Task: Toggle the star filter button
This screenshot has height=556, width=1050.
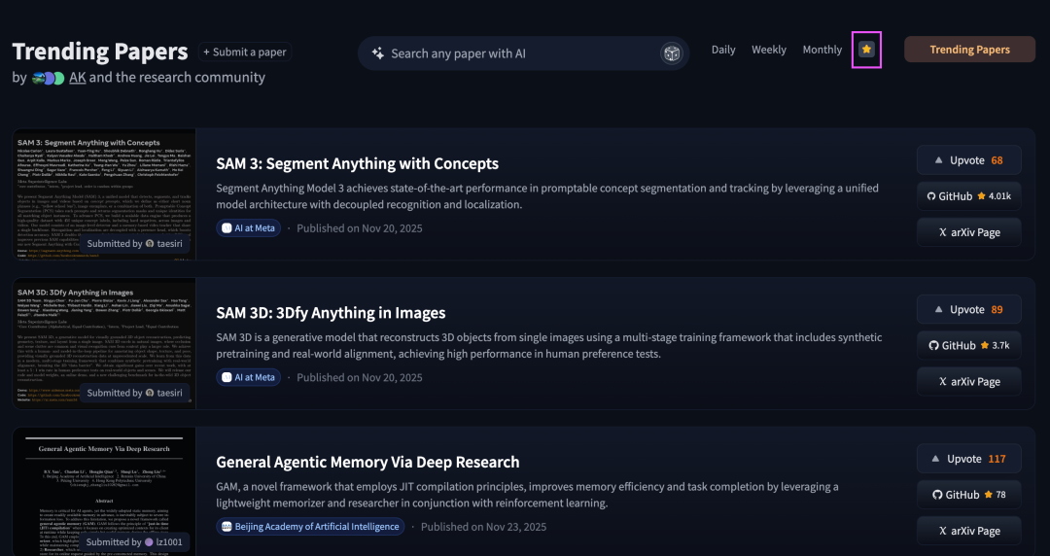Action: pyautogui.click(x=866, y=50)
